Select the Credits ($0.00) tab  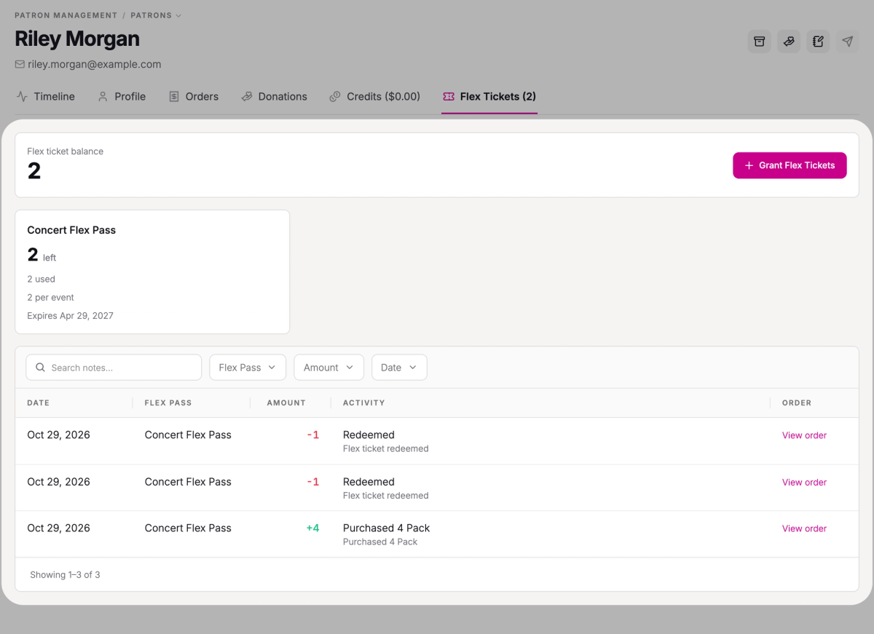point(374,96)
